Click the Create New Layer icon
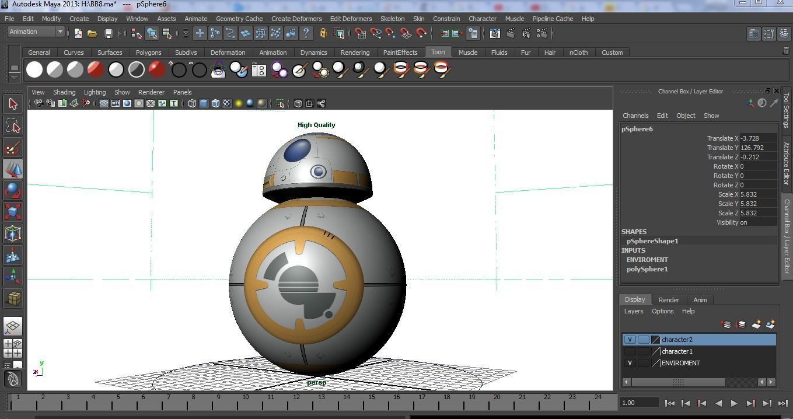This screenshot has height=419, width=793. tap(756, 324)
